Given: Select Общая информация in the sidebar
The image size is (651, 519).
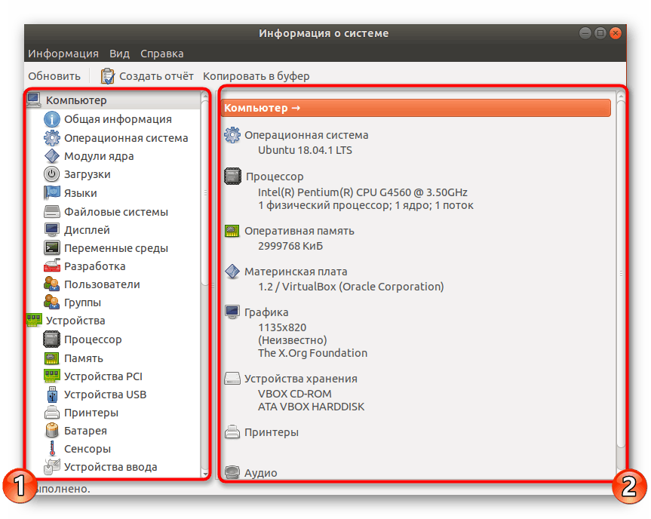Looking at the screenshot, I should [118, 119].
